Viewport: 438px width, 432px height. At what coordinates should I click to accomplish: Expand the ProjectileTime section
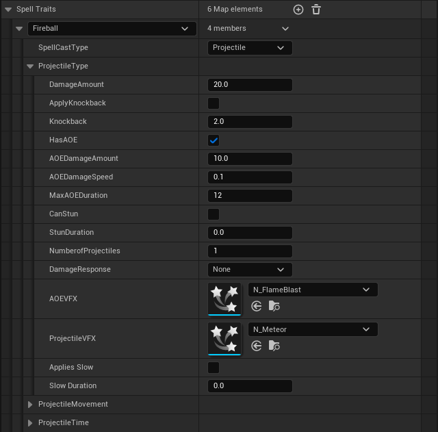30,423
